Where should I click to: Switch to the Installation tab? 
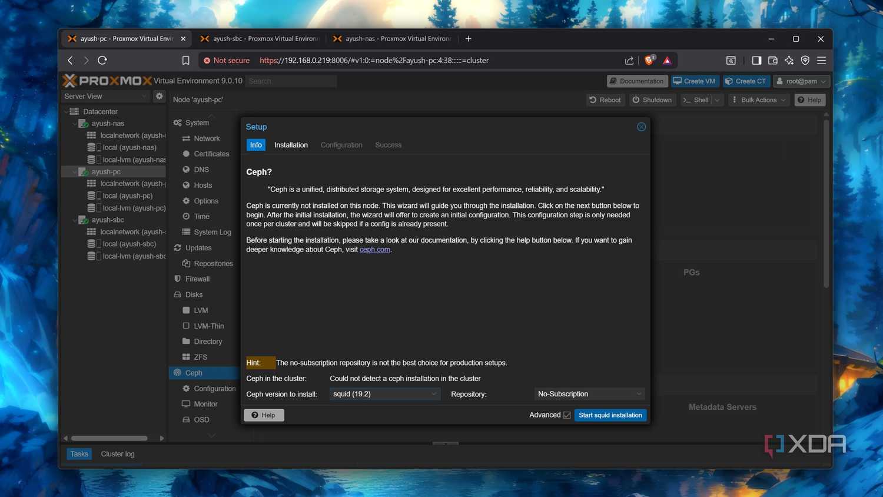[291, 145]
